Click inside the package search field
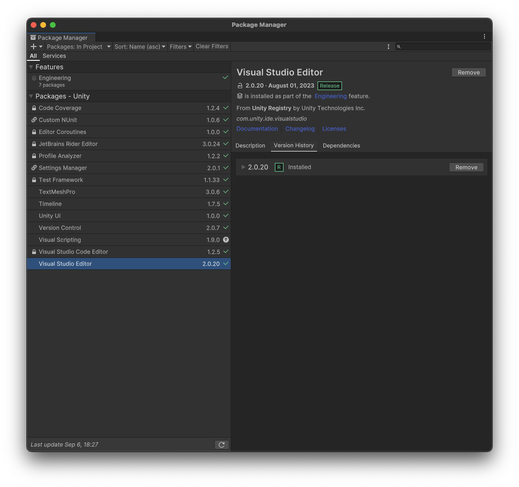Viewport: 519px width, 487px height. (441, 46)
